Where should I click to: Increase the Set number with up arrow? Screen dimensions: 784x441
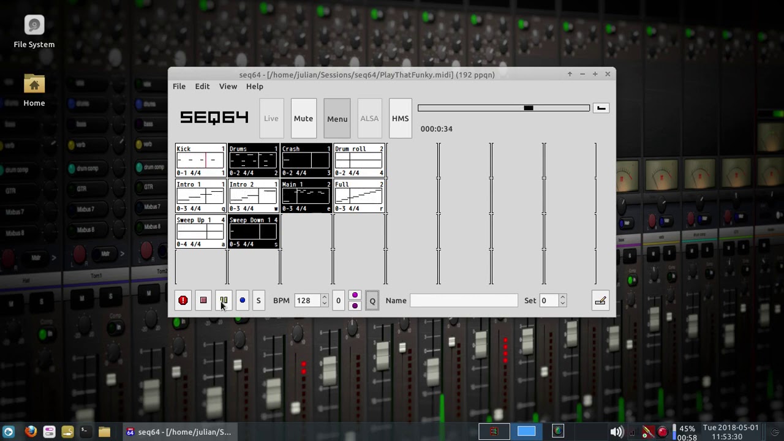(x=562, y=296)
